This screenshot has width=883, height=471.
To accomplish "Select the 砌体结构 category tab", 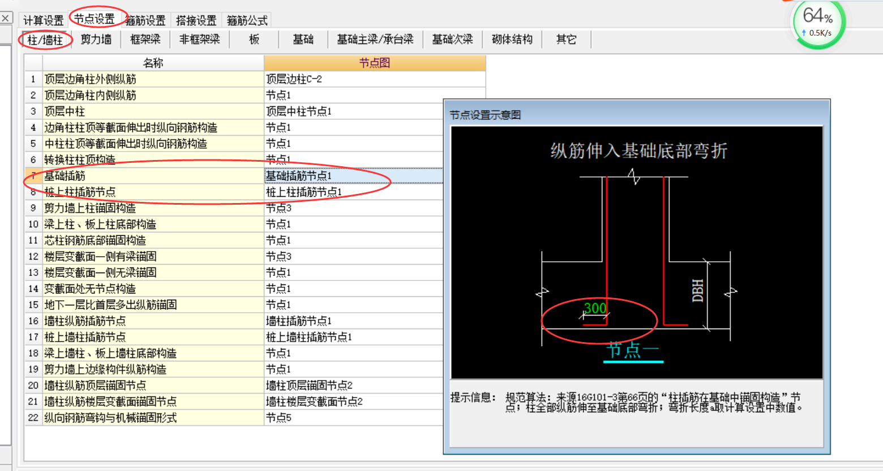I will pos(512,40).
